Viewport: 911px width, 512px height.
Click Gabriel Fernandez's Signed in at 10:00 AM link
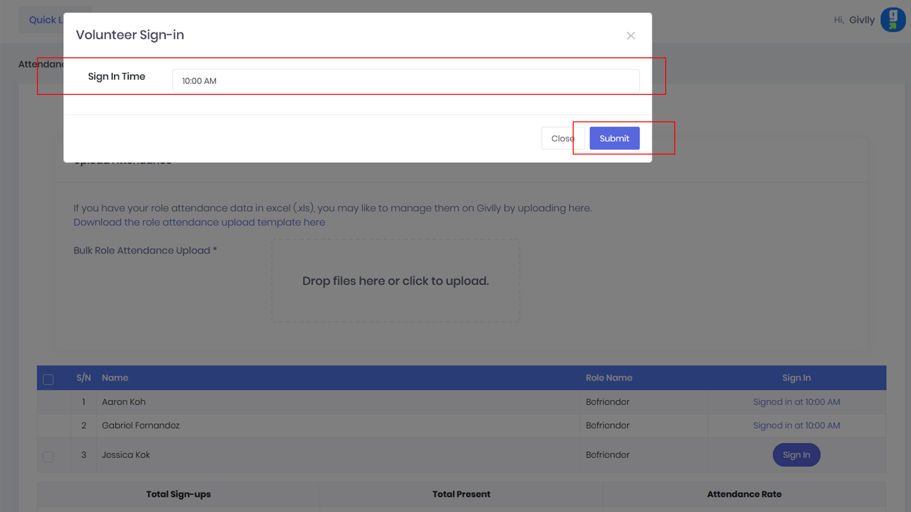click(796, 426)
